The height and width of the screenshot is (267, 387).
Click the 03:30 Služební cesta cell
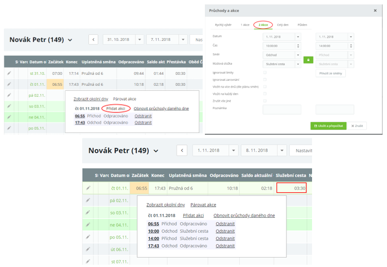[291, 188]
